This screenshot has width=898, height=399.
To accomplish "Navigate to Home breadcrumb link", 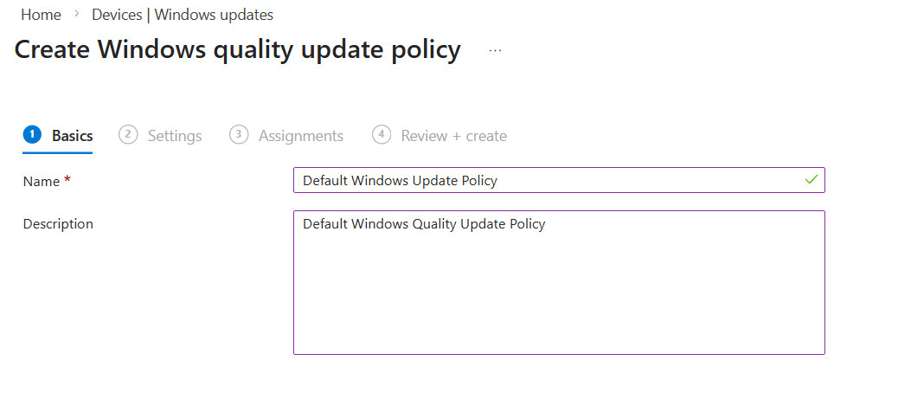I will pos(41,15).
